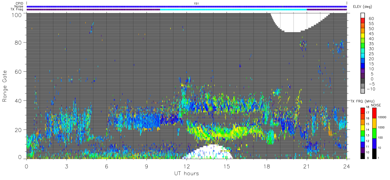Click the white top segment of ELEV colorbar

tap(363, 16)
